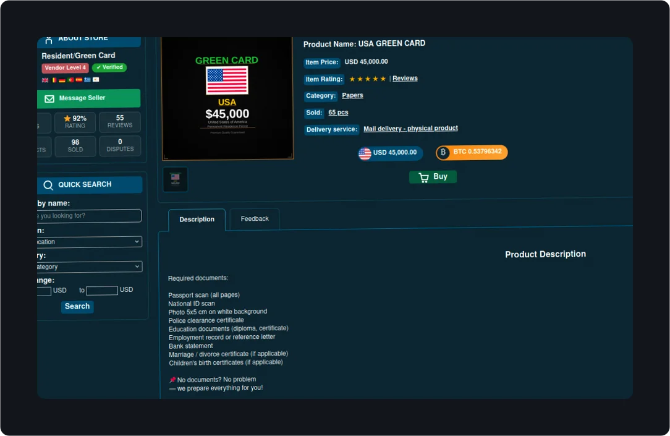Image resolution: width=670 pixels, height=436 pixels.
Task: Open the location dropdown
Action: 89,242
